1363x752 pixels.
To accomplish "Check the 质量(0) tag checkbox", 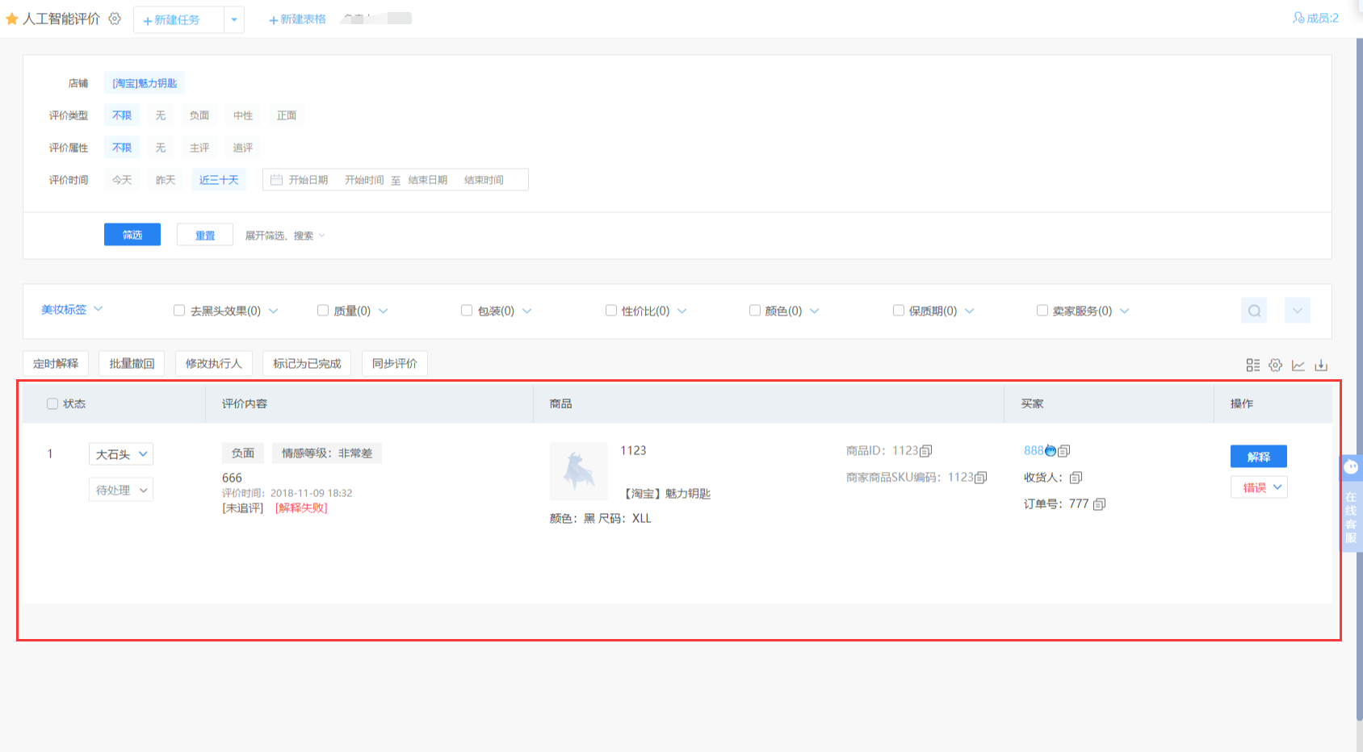I will pyautogui.click(x=323, y=311).
